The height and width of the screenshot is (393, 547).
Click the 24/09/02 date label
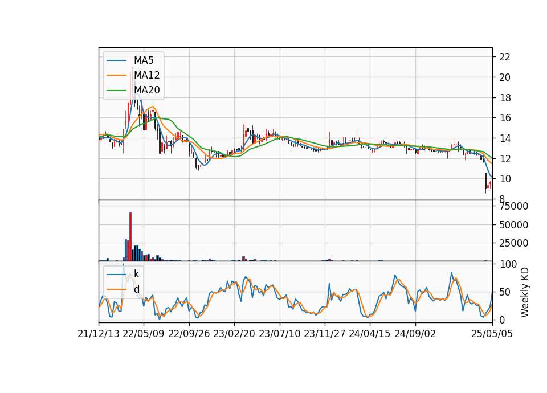(415, 334)
